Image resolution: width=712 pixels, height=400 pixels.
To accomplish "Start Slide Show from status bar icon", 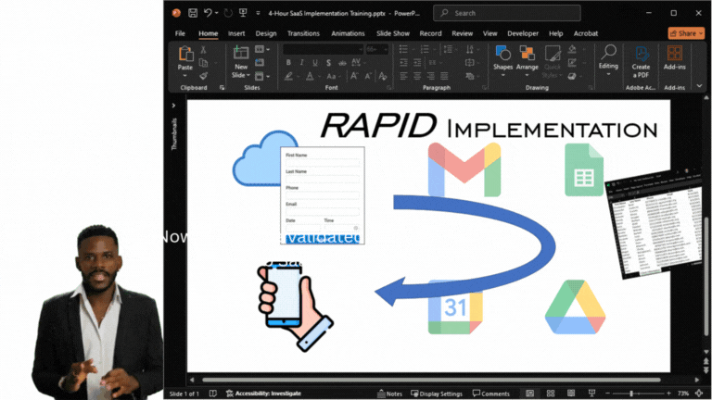I will 591,394.
